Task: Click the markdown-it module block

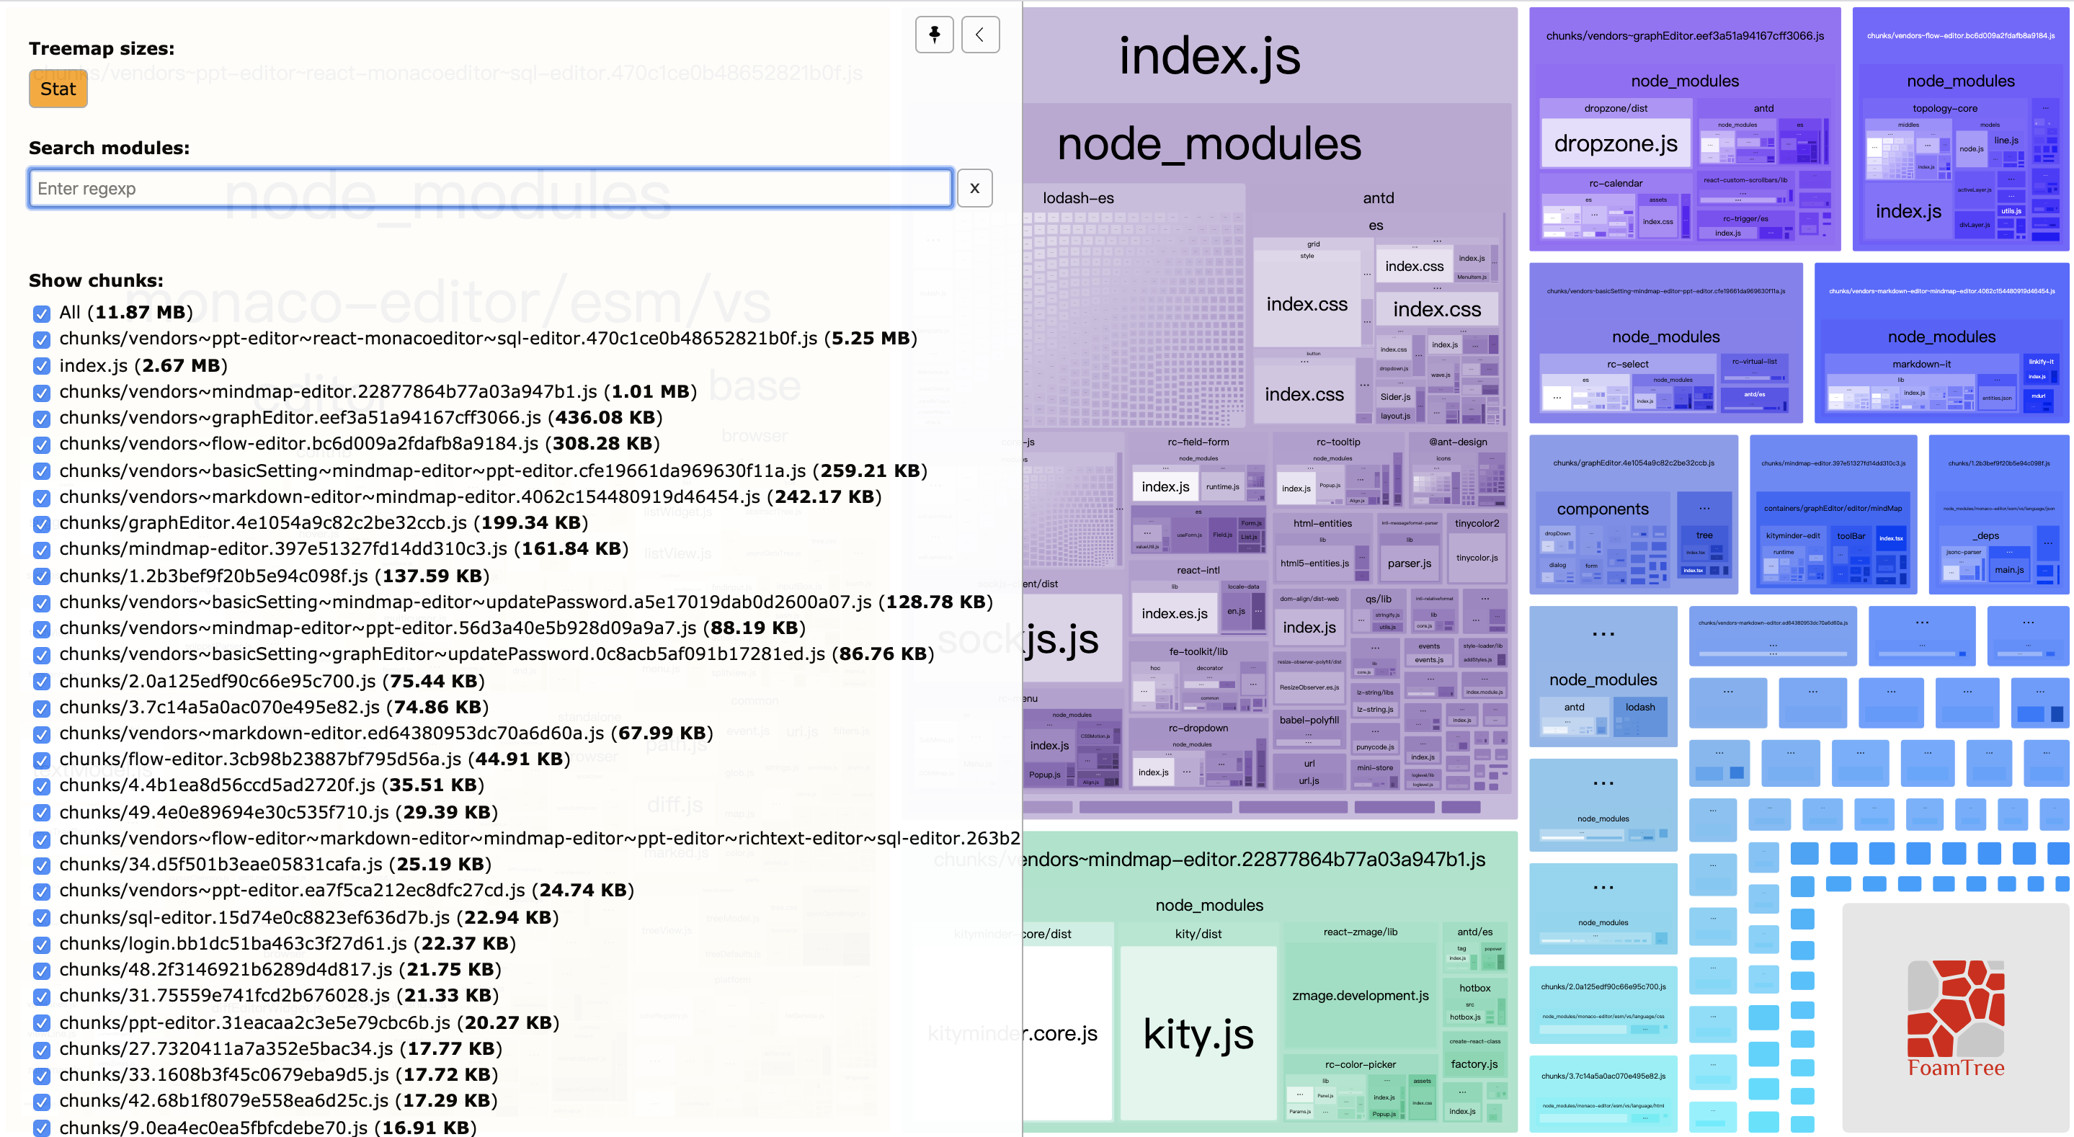Action: 1921,364
